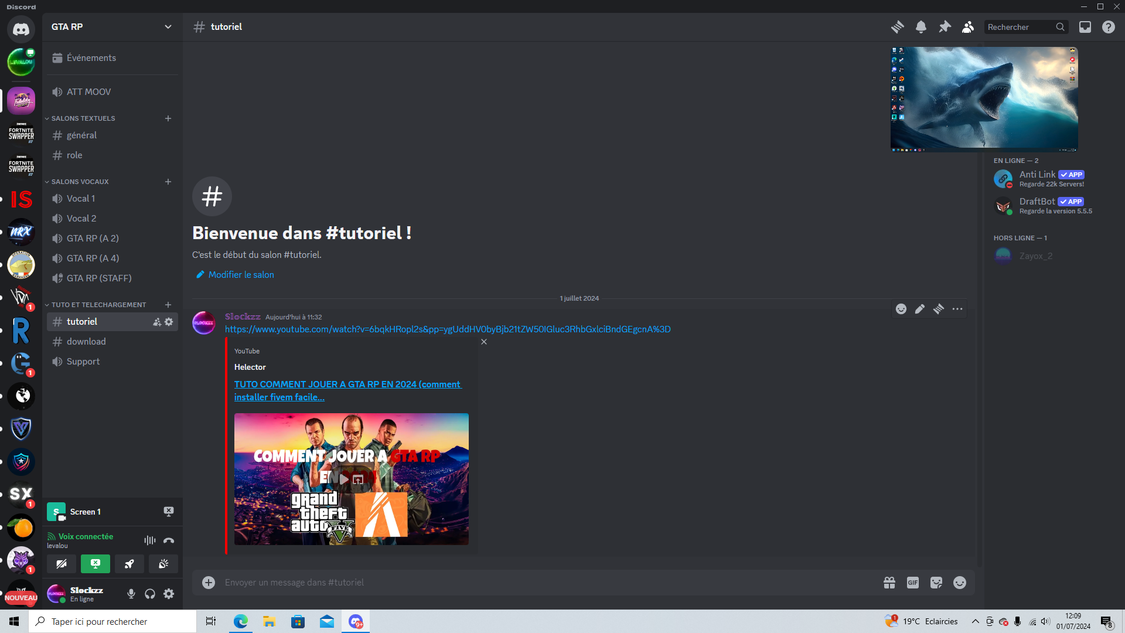Open the GIF picker

[x=913, y=583]
